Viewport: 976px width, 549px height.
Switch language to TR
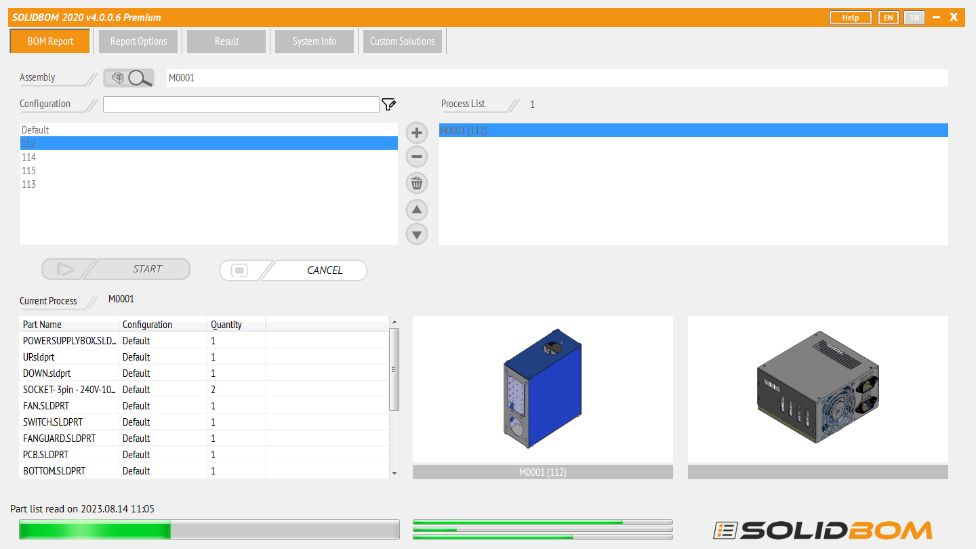click(914, 18)
